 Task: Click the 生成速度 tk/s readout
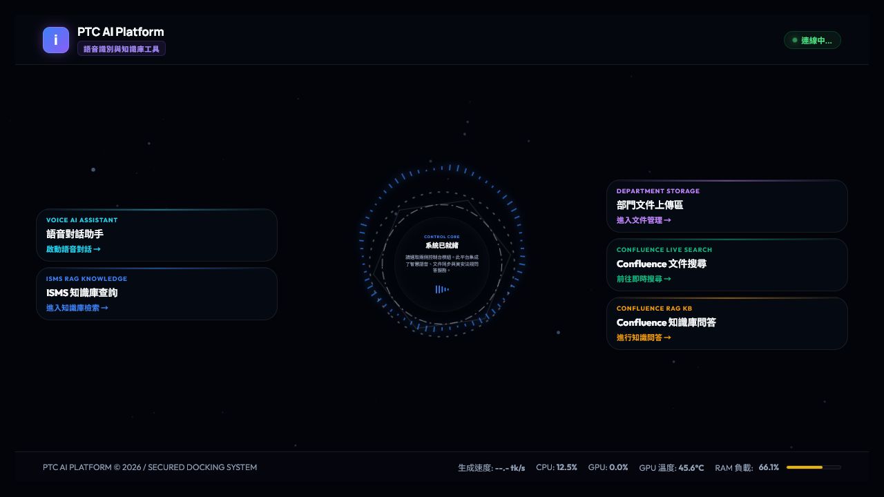click(x=492, y=467)
